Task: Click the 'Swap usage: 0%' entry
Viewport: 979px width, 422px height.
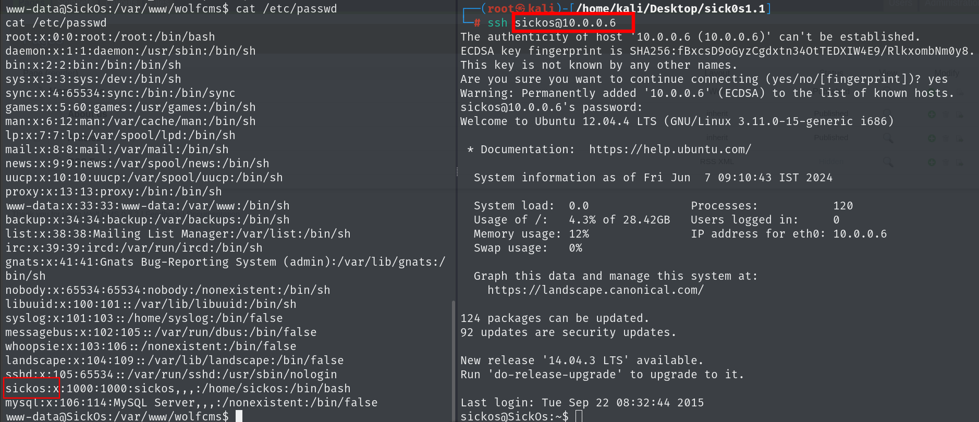Action: tap(528, 248)
